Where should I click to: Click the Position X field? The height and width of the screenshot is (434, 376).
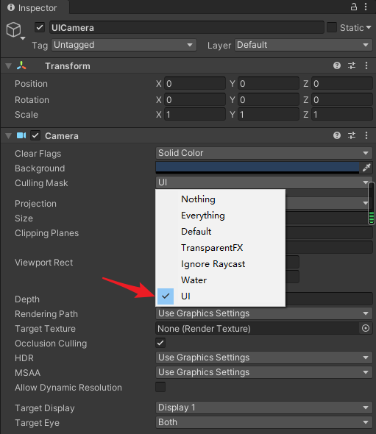[195, 83]
